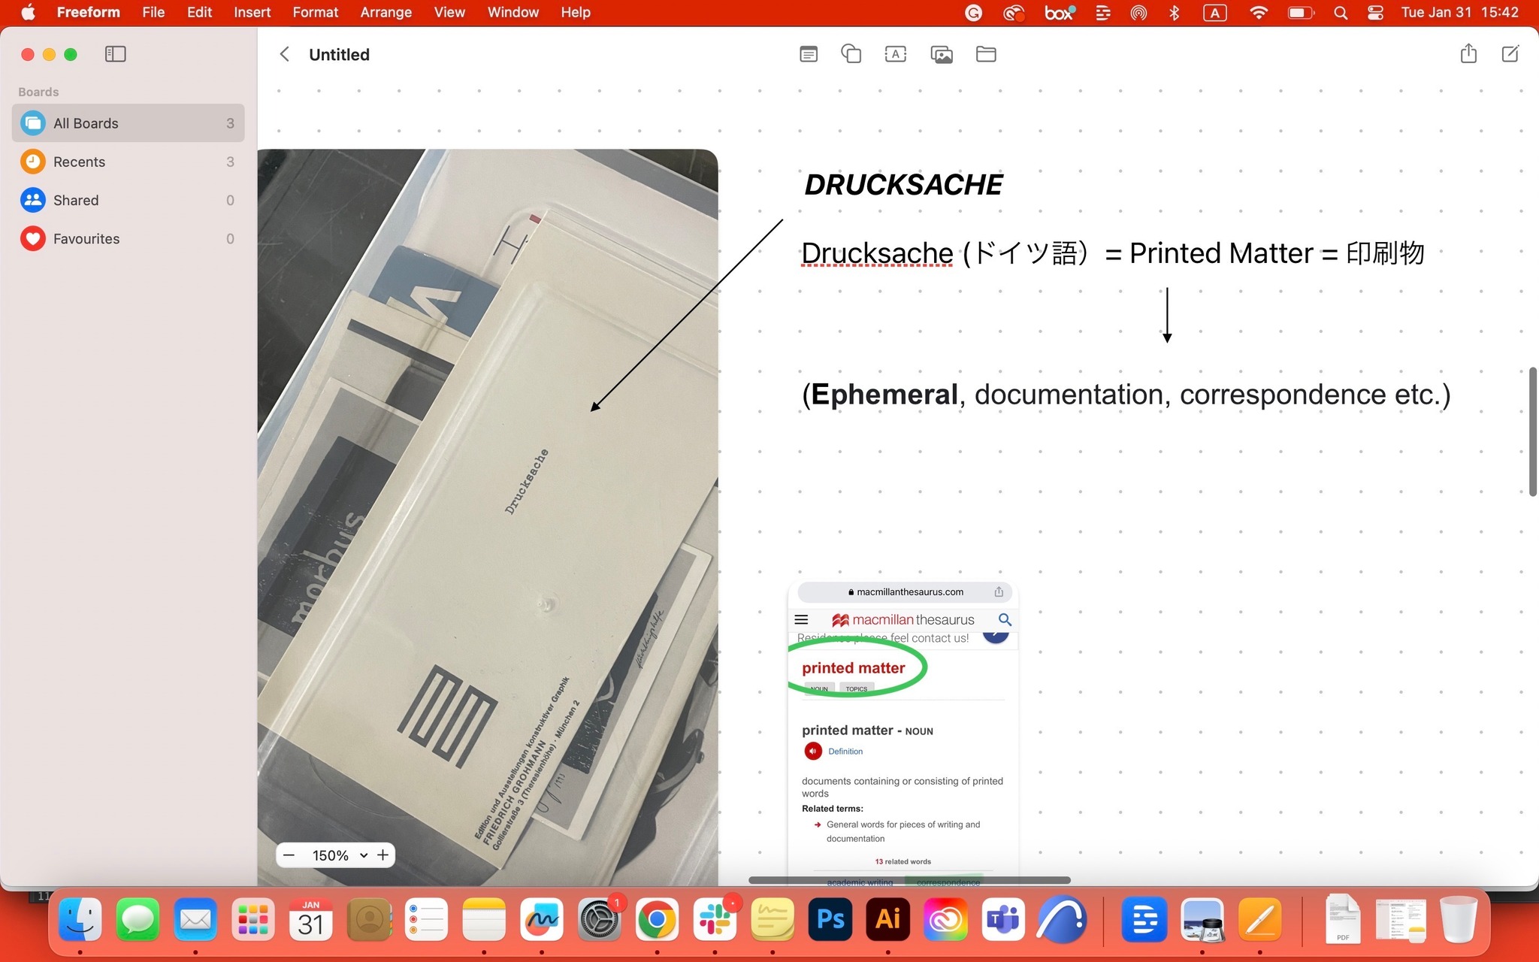Create a new board icon
Viewport: 1539px width, 962px height.
[1510, 54]
